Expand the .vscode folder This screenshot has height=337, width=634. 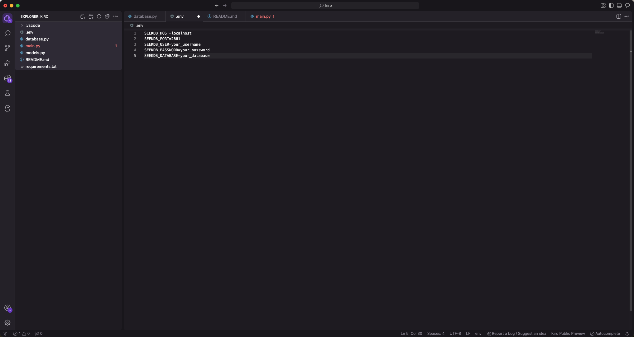pyautogui.click(x=33, y=26)
